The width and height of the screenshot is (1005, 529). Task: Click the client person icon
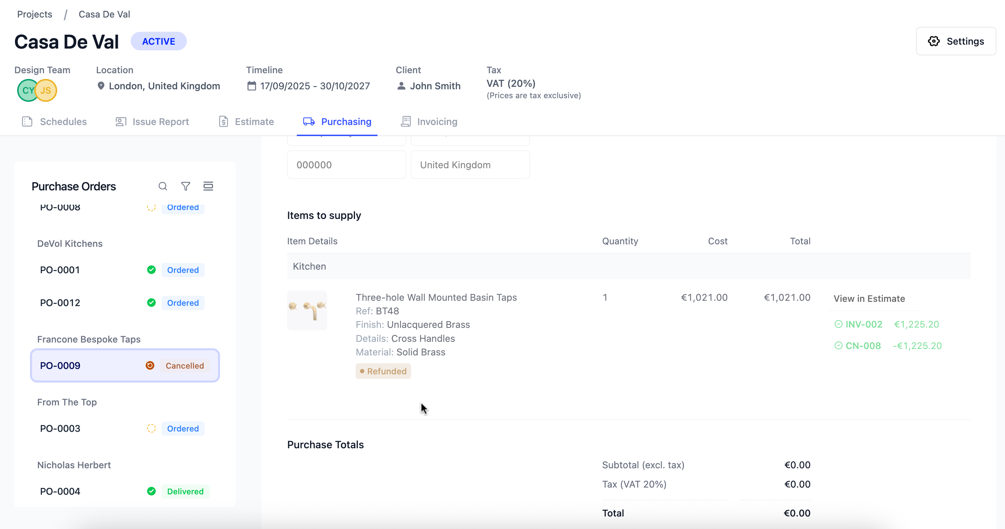click(x=401, y=86)
